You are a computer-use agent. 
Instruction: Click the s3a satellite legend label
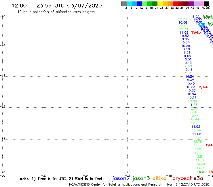pyautogui.click(x=198, y=178)
